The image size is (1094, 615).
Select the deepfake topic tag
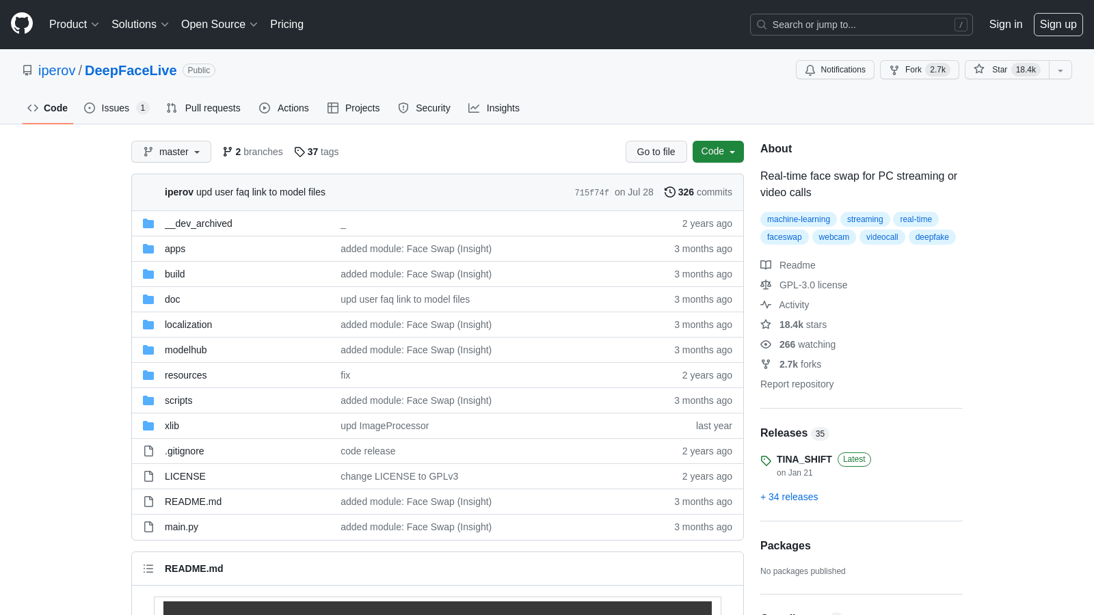931,237
